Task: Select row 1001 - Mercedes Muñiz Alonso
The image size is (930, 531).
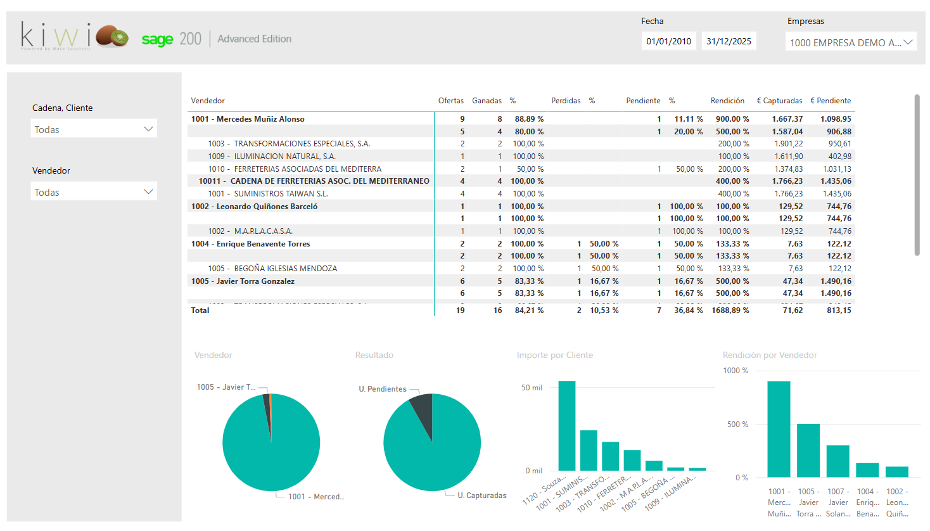Action: (248, 119)
